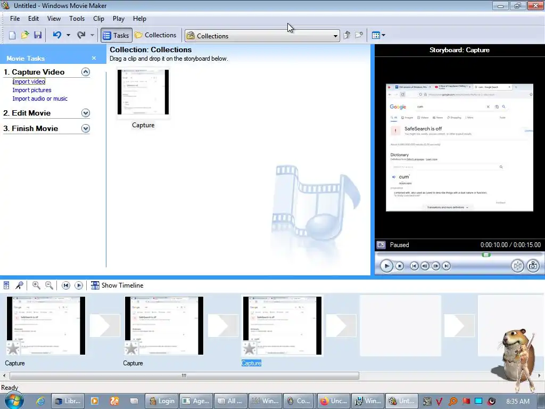Image resolution: width=545 pixels, height=409 pixels.
Task: Go up one collection level
Action: pyautogui.click(x=346, y=35)
